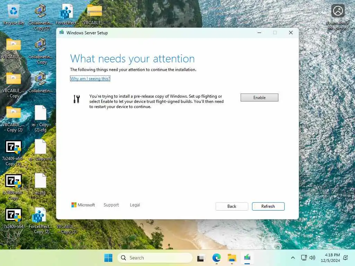This screenshot has height=266, width=355.
Task: Click the Windows Server Setup title bar icon
Action: (x=62, y=32)
